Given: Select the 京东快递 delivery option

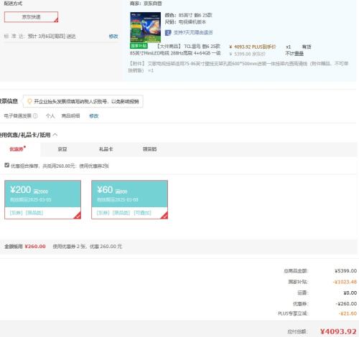Looking at the screenshot, I should click(31, 17).
